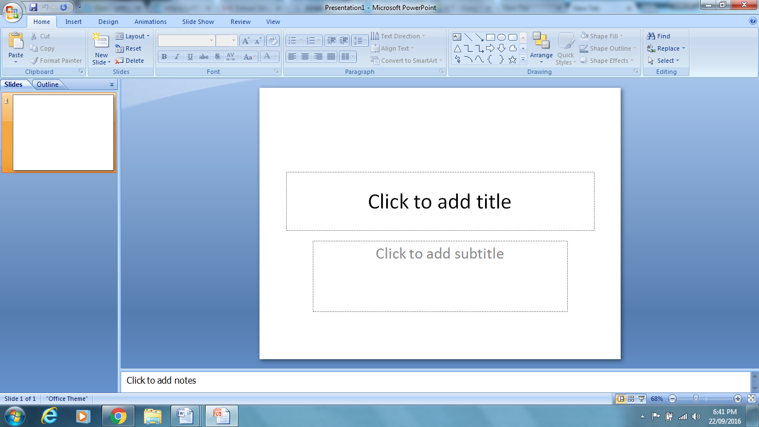Click the Paste clipboard icon
The image size is (759, 427).
coord(16,41)
